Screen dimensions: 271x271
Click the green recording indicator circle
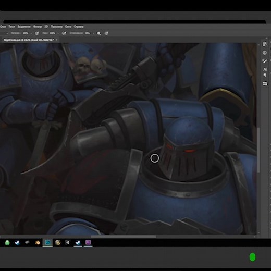(252, 257)
